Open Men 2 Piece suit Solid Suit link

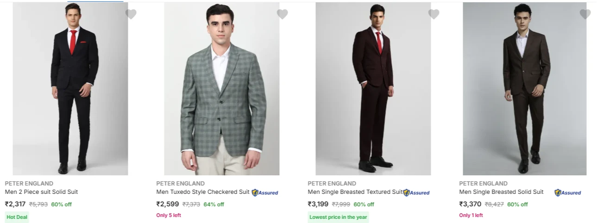coord(42,192)
